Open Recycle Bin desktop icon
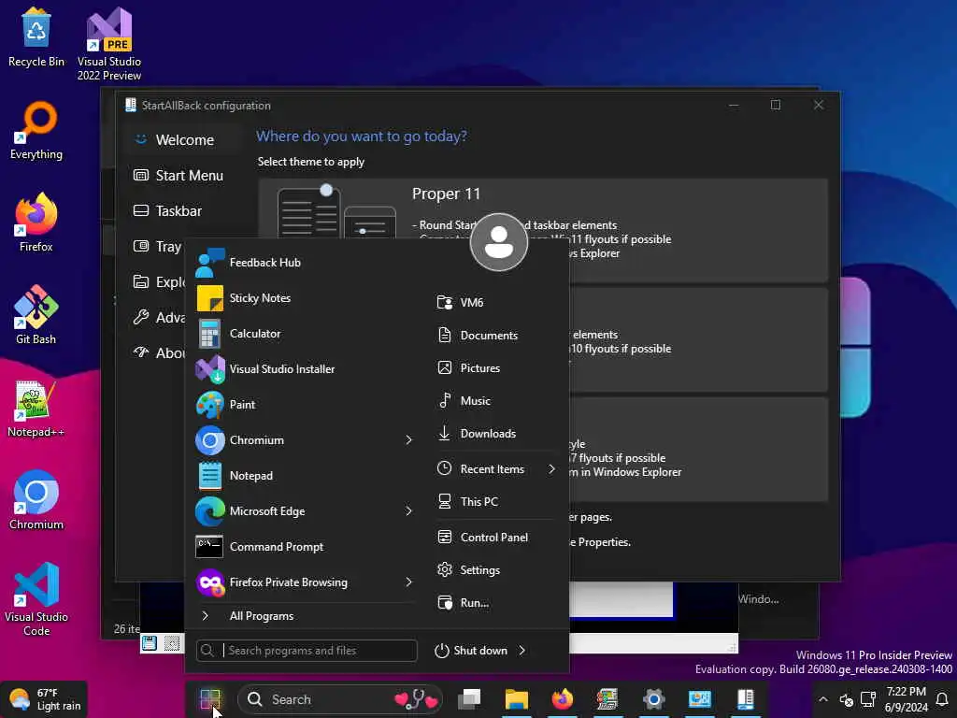The width and height of the screenshot is (957, 718). point(36,37)
